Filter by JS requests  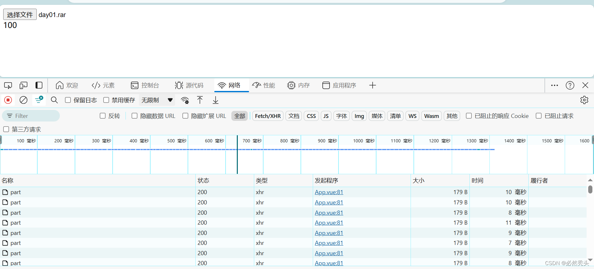pos(326,116)
